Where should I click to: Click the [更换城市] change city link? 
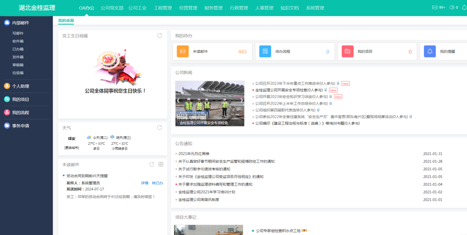coord(72,148)
